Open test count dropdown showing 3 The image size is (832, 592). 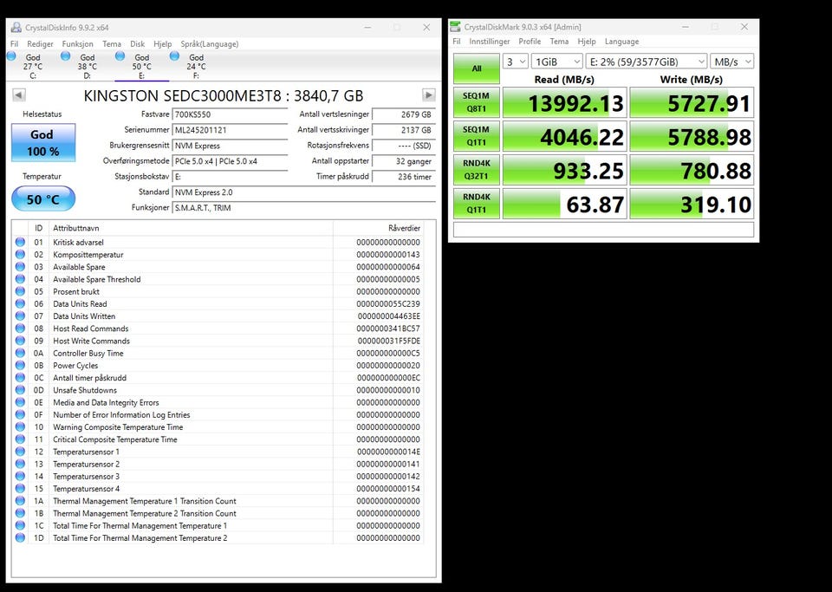515,62
